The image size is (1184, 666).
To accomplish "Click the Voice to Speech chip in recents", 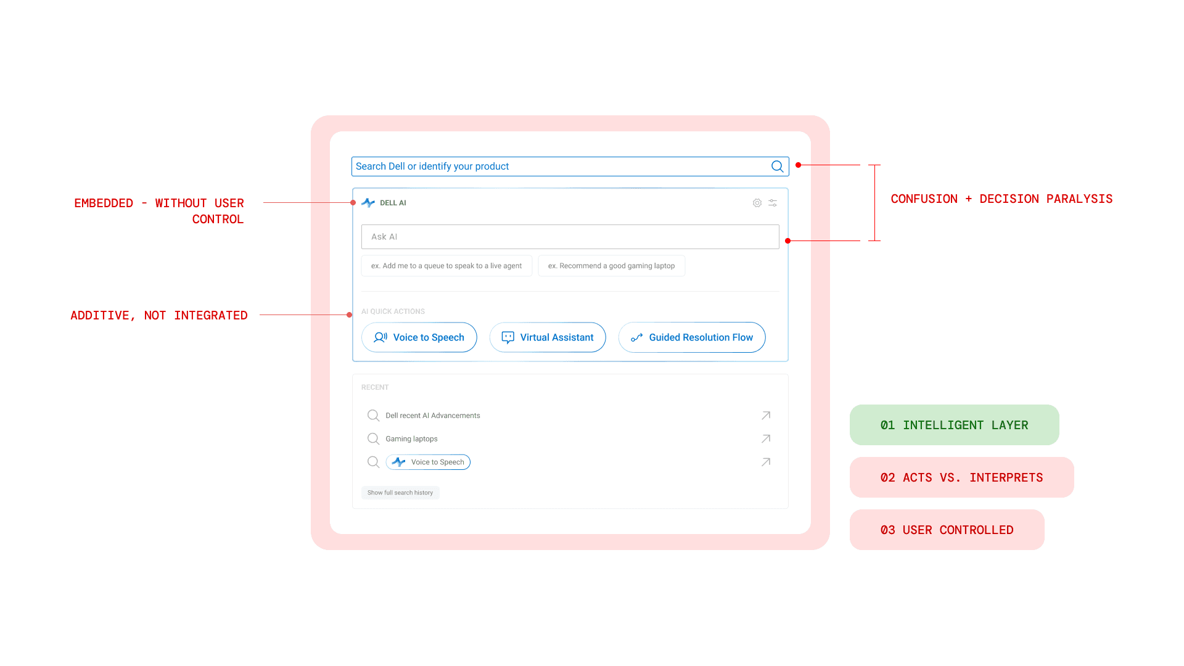I will coord(429,462).
